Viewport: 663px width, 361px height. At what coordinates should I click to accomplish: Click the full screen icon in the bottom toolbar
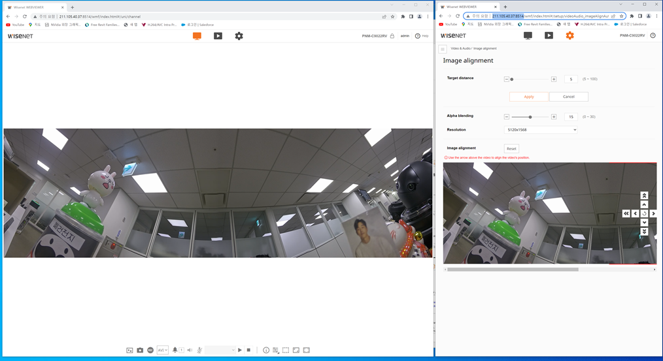pos(306,351)
